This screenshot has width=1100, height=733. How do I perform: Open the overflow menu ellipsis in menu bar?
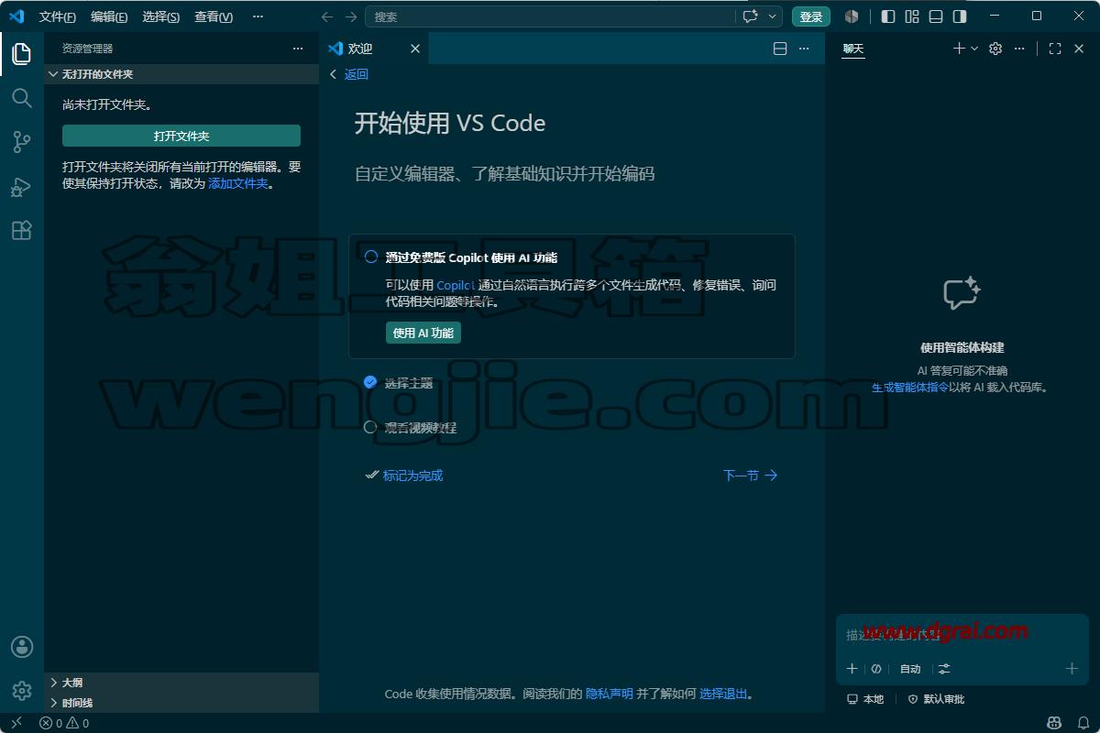pos(258,16)
